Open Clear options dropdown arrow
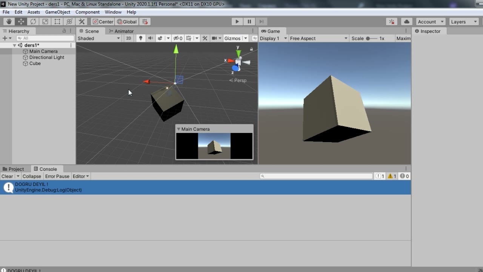 tap(18, 176)
